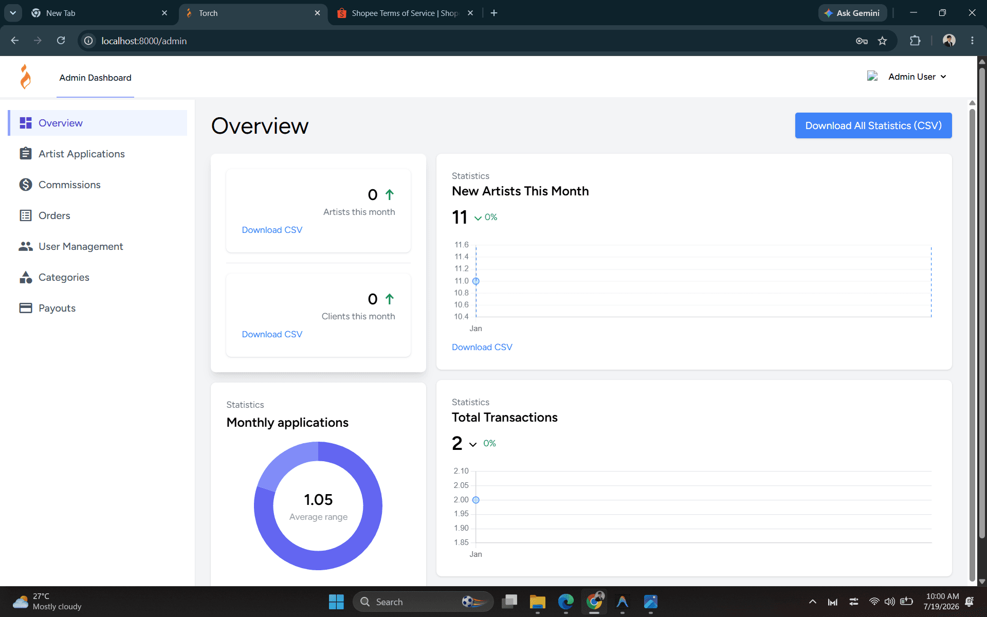Open the tab search dropdown arrow
The height and width of the screenshot is (617, 987).
coord(13,13)
